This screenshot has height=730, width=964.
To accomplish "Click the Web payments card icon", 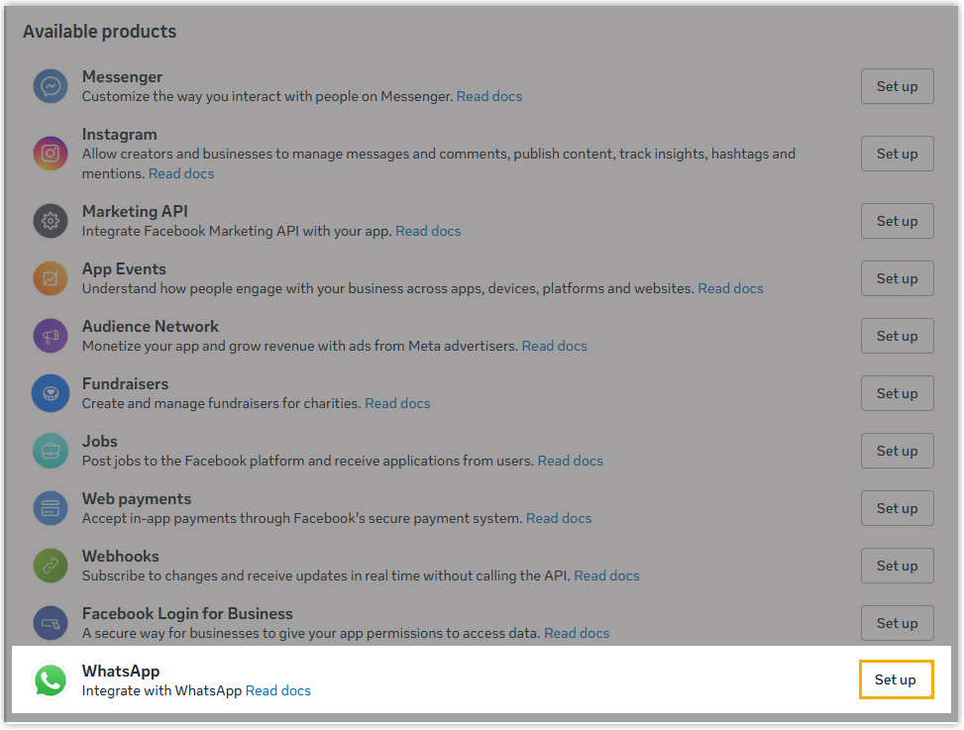I will tap(51, 508).
